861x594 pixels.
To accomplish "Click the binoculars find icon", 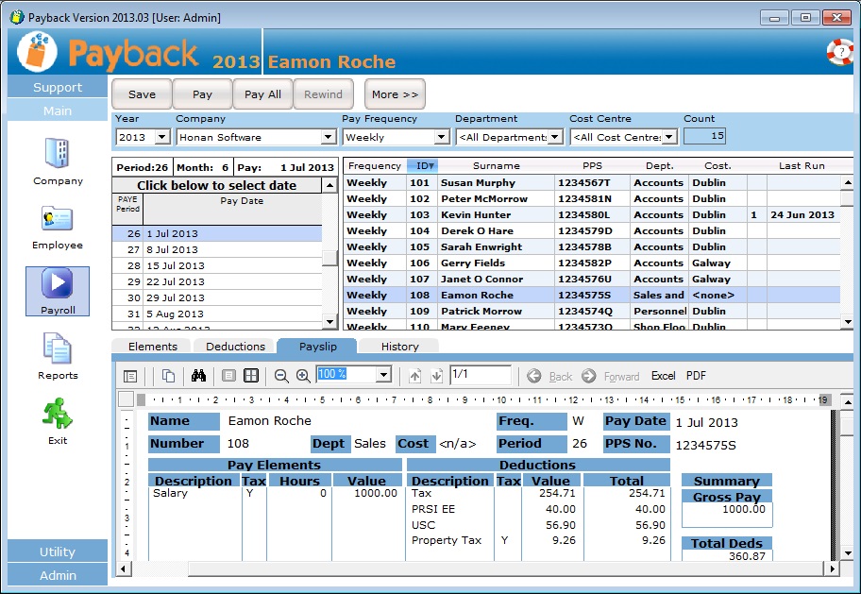I will coord(198,376).
